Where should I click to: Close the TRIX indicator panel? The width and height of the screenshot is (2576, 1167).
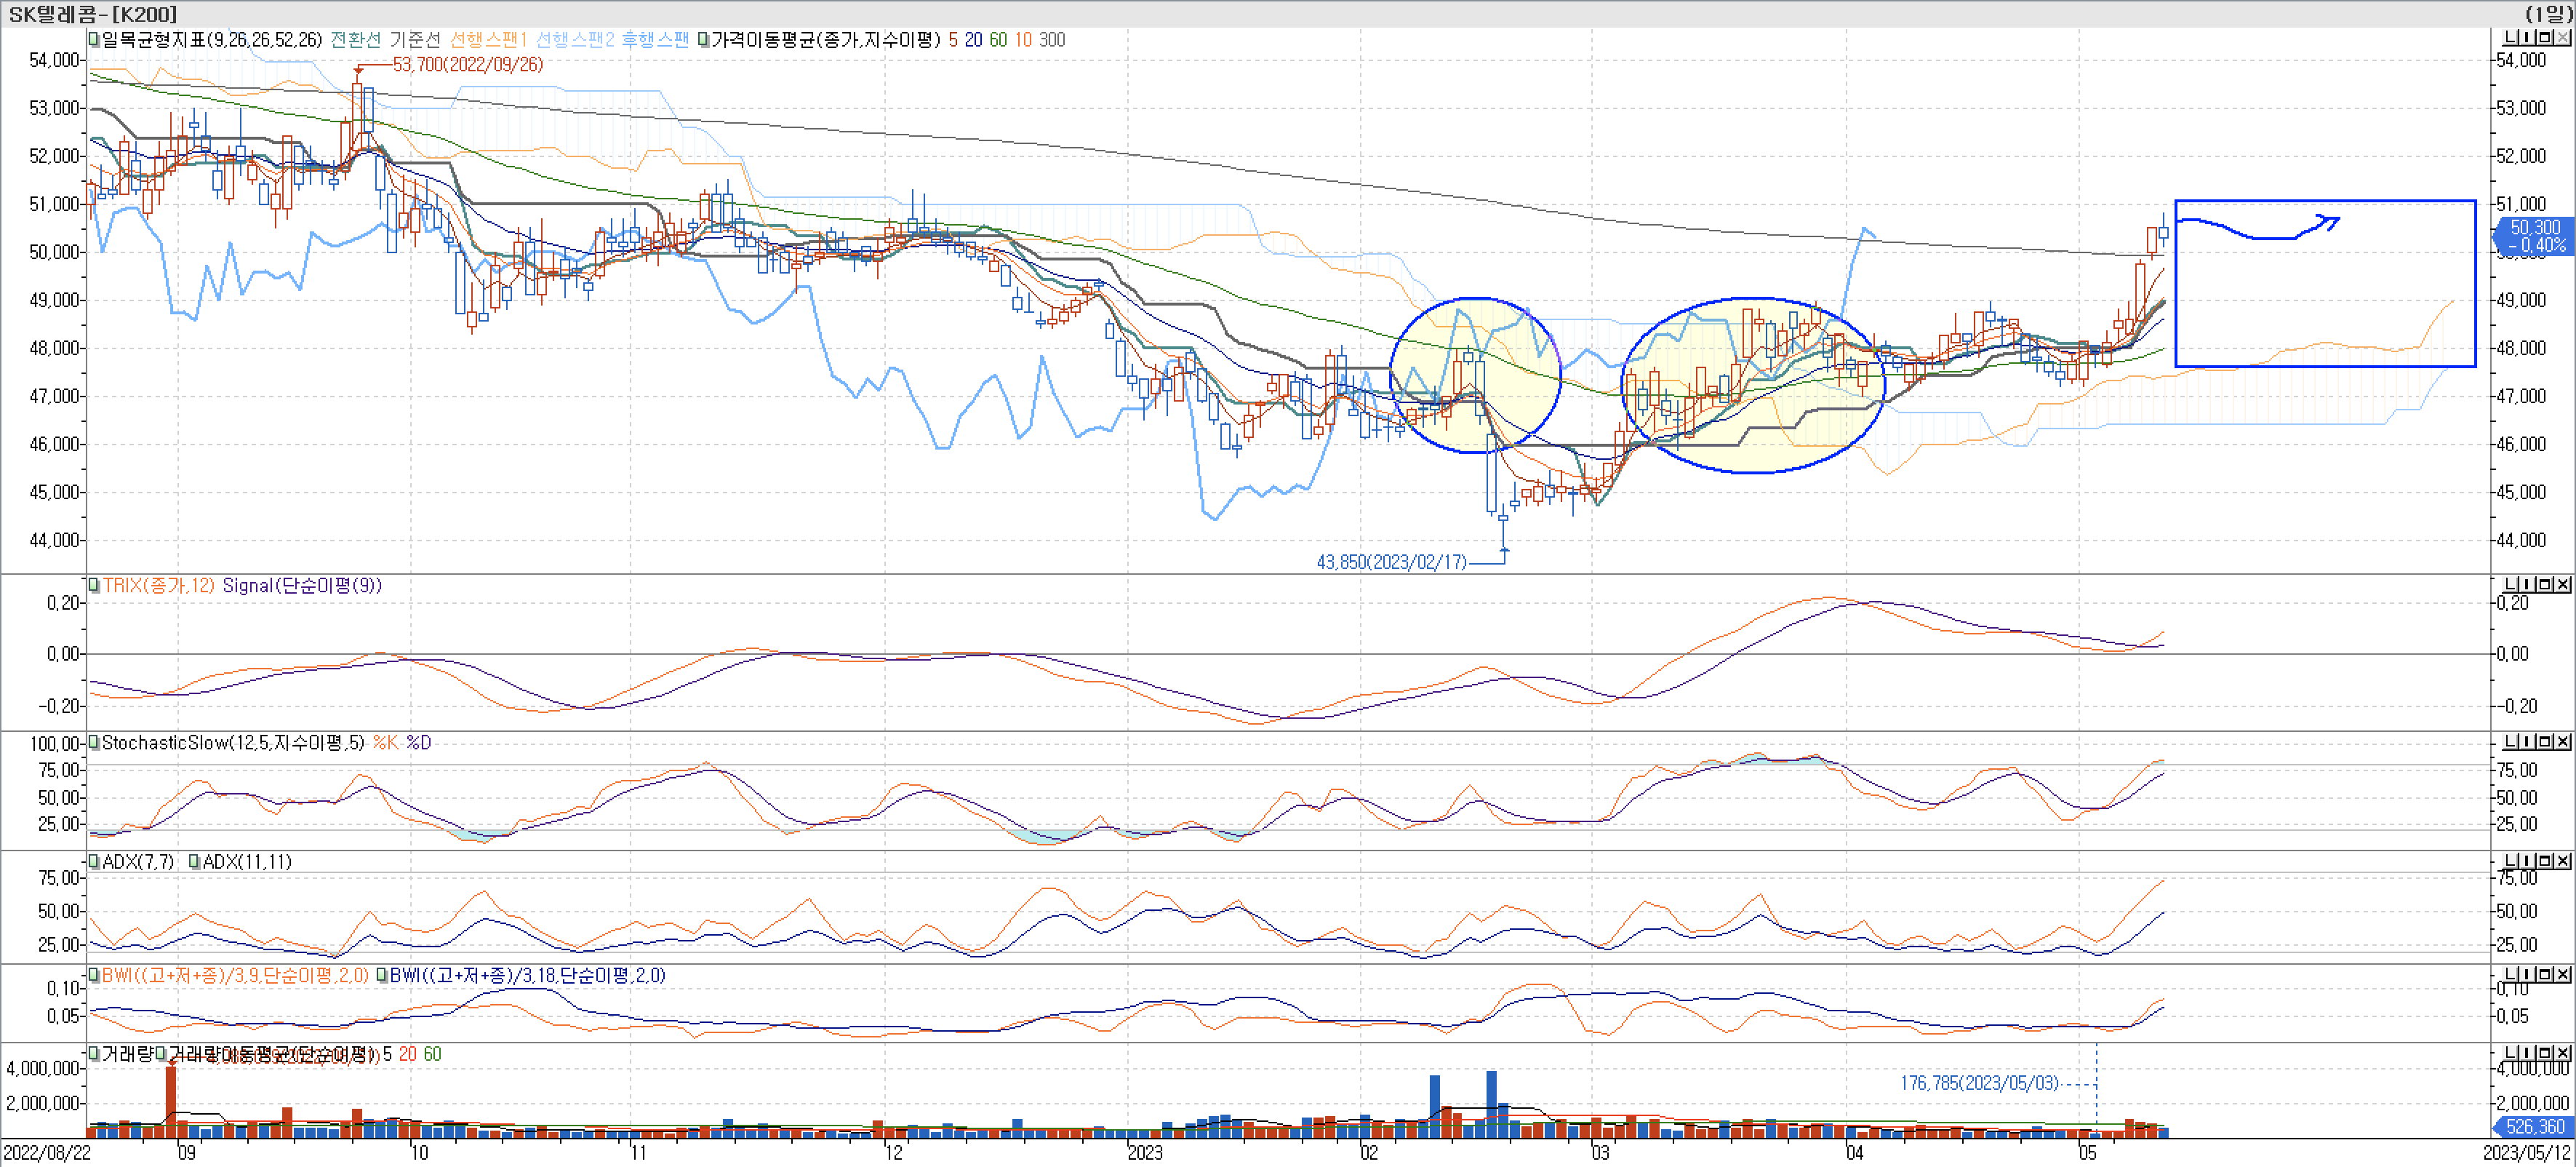2562,584
